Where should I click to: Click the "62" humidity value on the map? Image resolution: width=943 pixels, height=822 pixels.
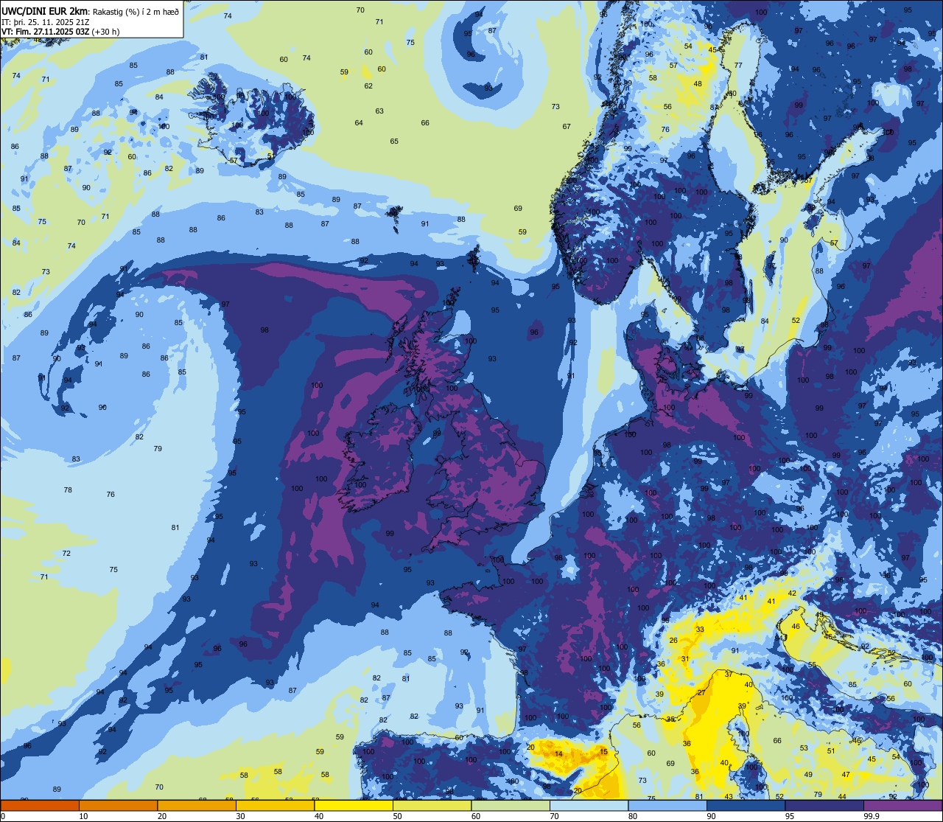click(x=368, y=86)
